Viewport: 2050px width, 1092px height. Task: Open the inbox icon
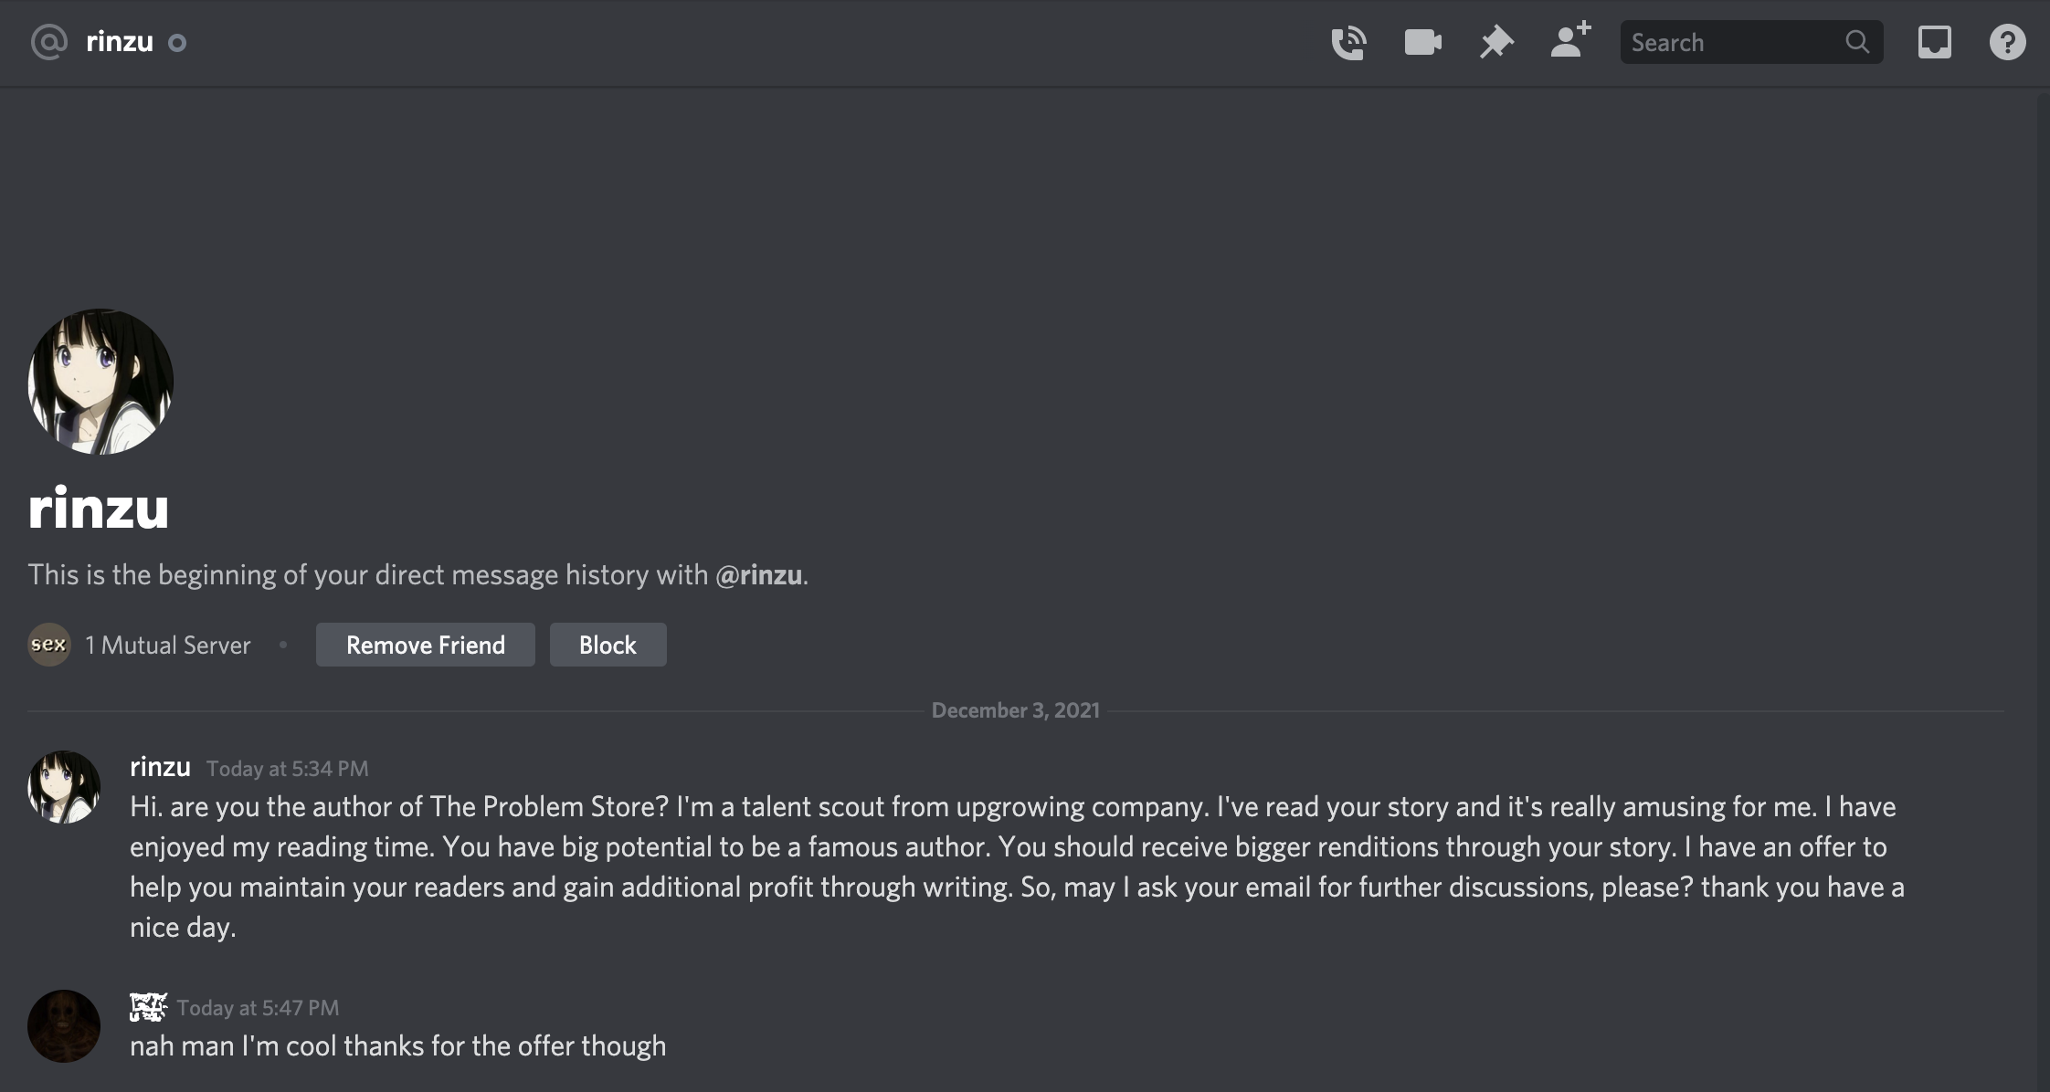click(1934, 43)
